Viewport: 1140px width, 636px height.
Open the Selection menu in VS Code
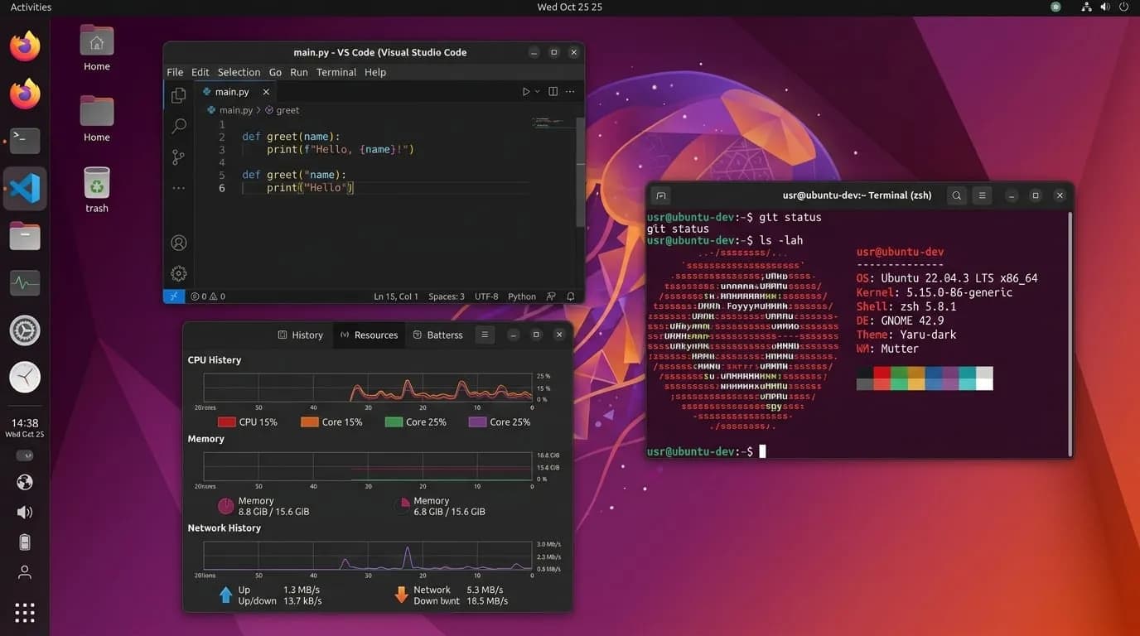coord(239,72)
